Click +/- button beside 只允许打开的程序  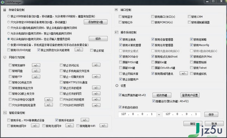pyautogui.click(x=96, y=99)
